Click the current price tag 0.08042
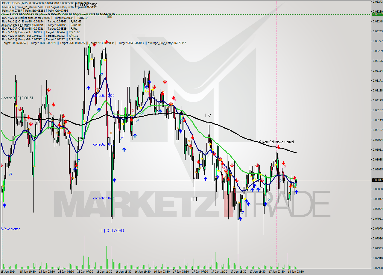 tap(377, 180)
